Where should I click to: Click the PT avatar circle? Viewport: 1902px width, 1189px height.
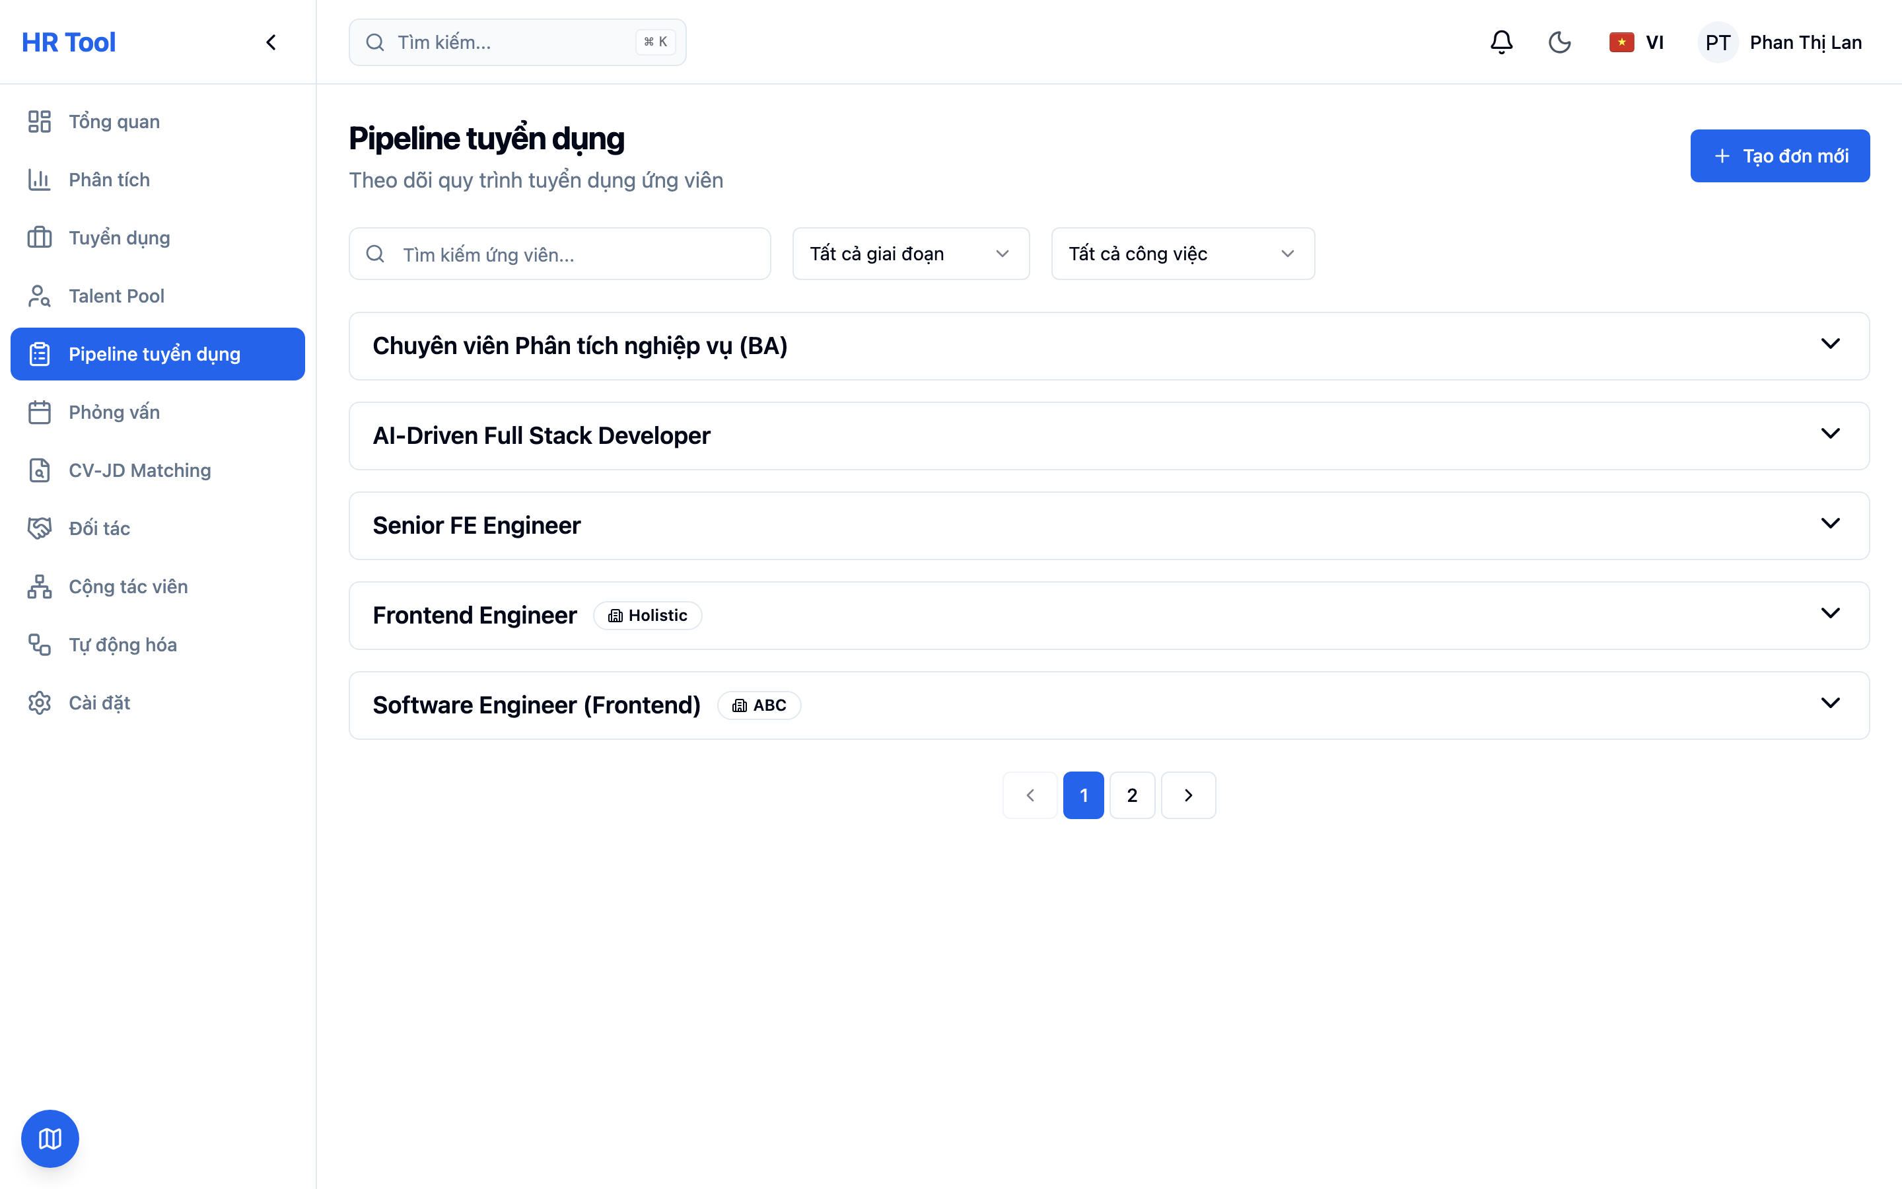[x=1717, y=42]
